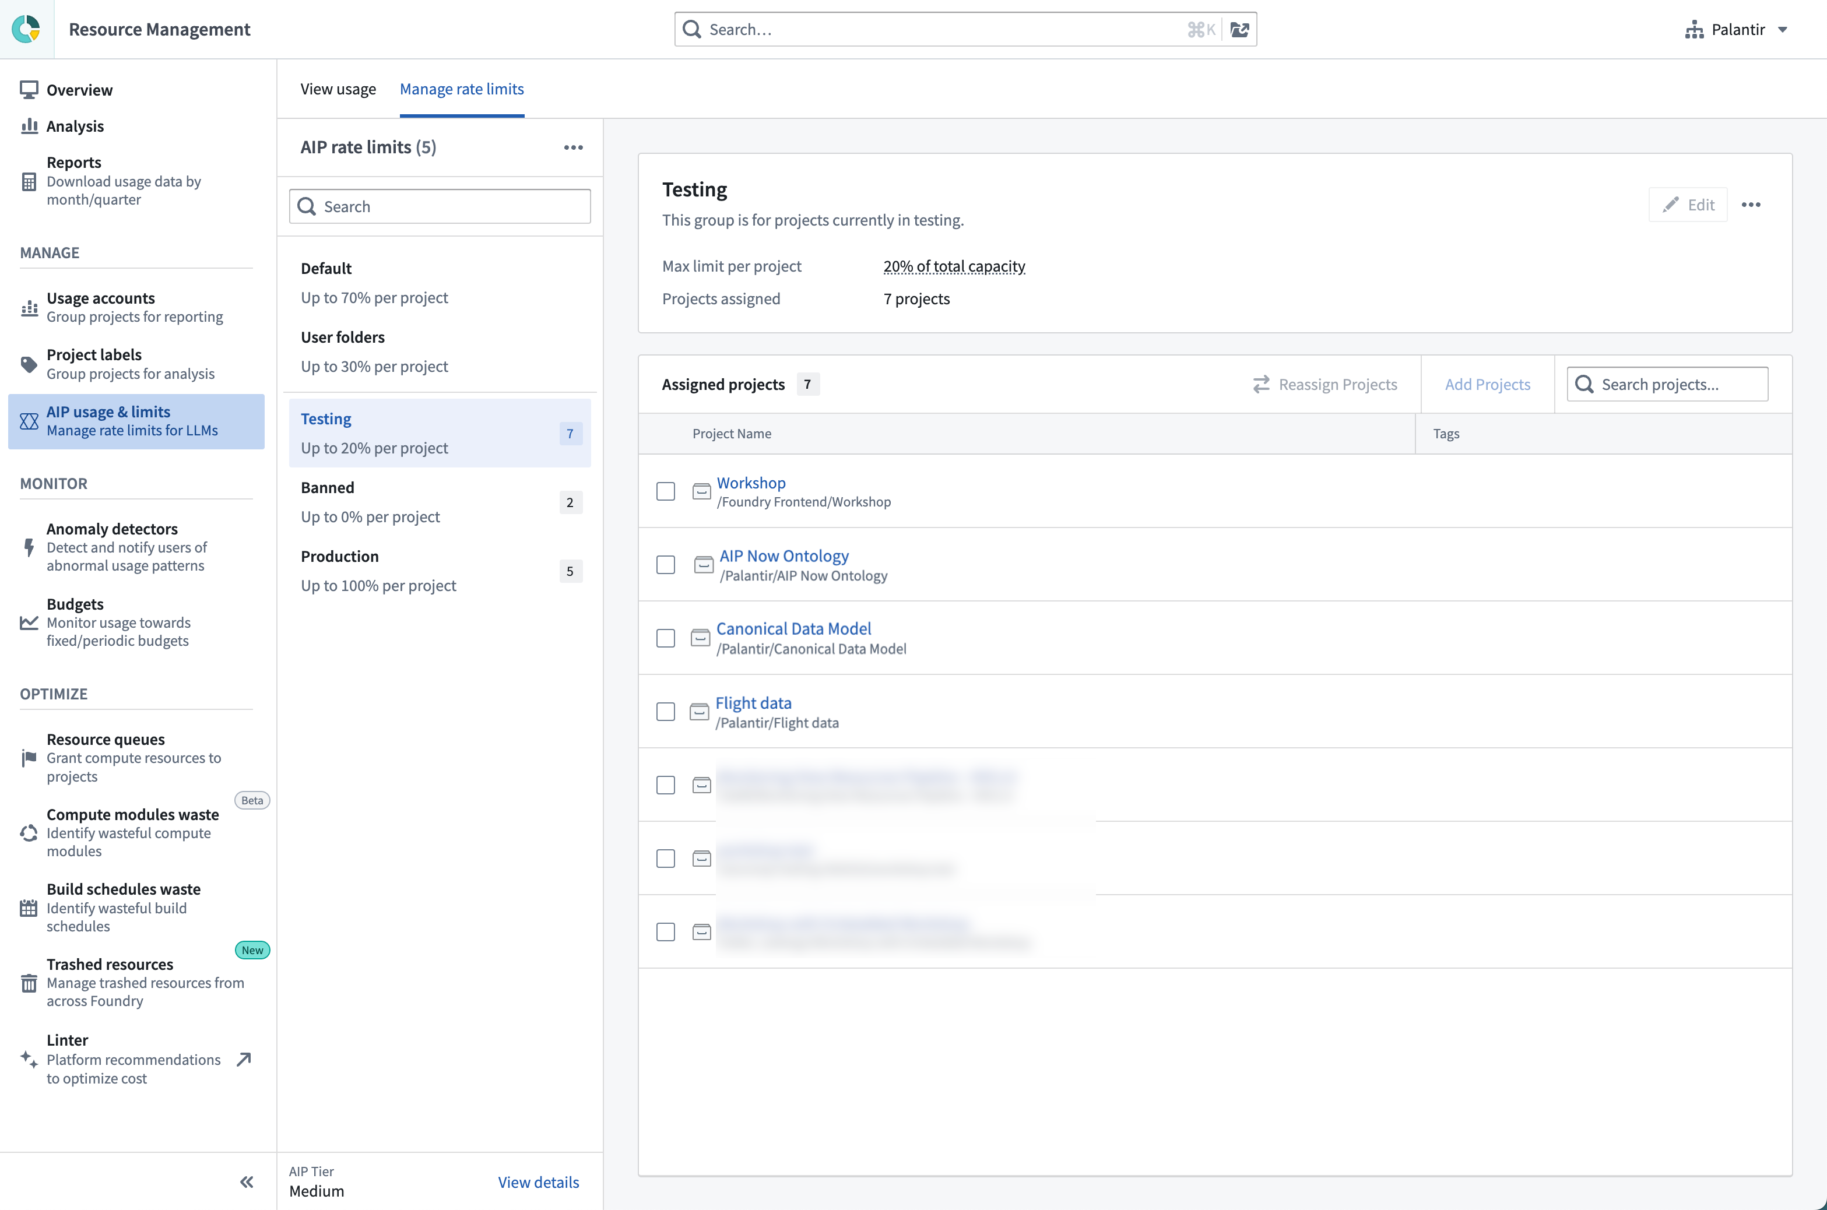
Task: Collapse the left sidebar with double chevron
Action: point(246,1181)
